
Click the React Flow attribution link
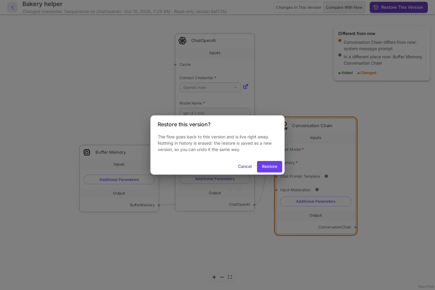(426, 287)
